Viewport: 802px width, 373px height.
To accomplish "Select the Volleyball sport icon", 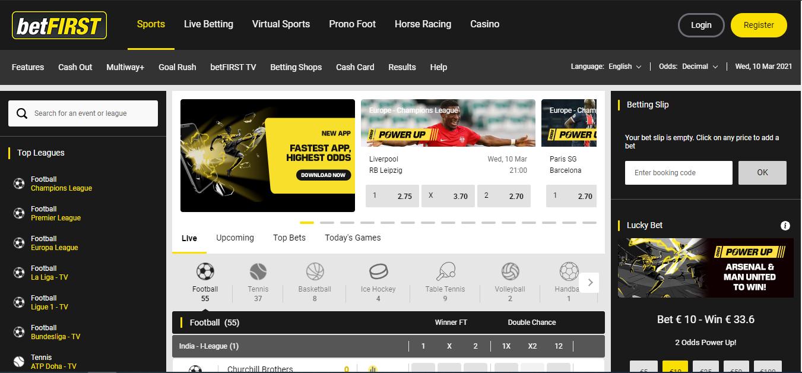I will click(511, 272).
